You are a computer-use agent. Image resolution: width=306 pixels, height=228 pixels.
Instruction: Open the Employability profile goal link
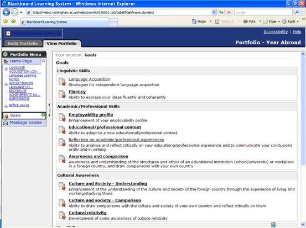click(x=91, y=115)
